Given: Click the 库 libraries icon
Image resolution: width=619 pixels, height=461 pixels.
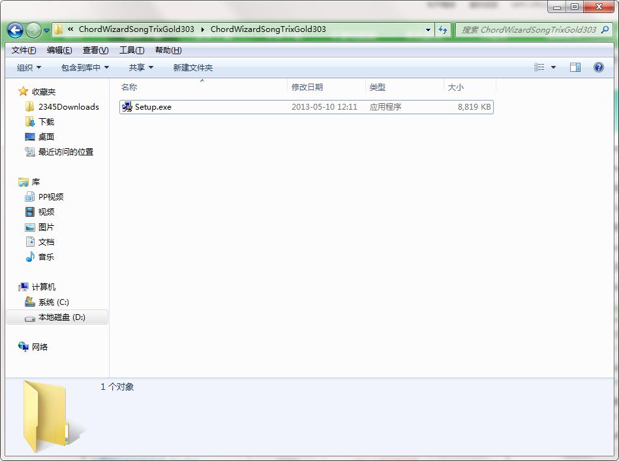Looking at the screenshot, I should pyautogui.click(x=23, y=182).
